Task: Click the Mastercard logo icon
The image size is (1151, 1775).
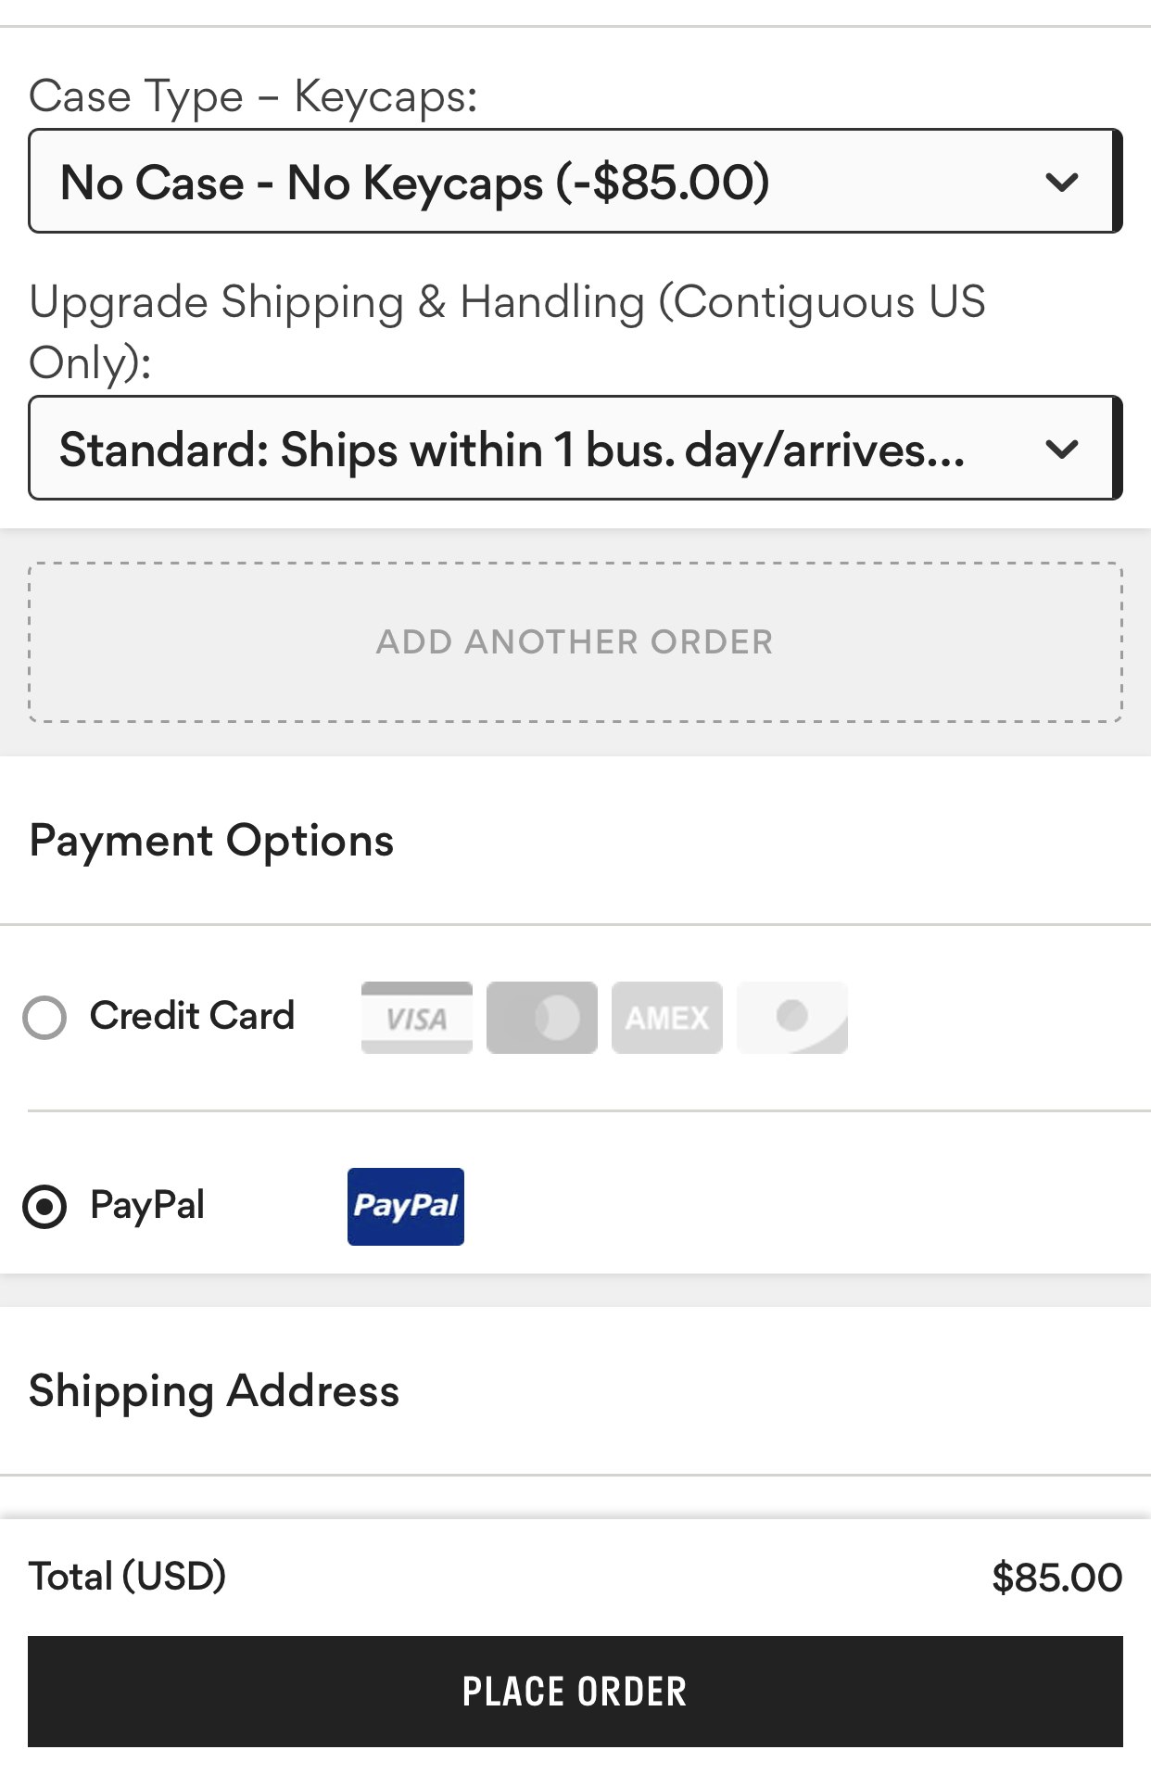Action: coord(542,1018)
